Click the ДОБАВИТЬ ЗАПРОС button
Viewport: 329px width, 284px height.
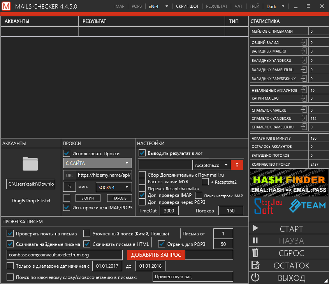156,255
